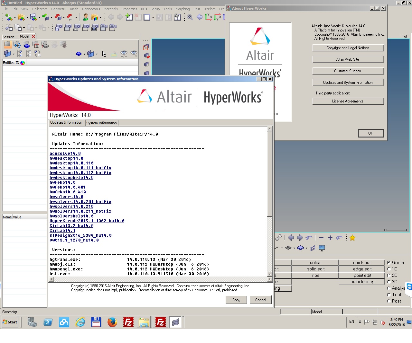This screenshot has height=343, width=412.
Task: Select the arrow cursor selector in browser
Action: pos(104,54)
